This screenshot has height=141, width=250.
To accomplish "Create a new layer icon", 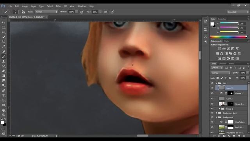I will coord(239,136).
